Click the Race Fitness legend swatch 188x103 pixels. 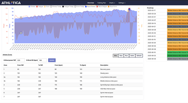coord(86,7)
